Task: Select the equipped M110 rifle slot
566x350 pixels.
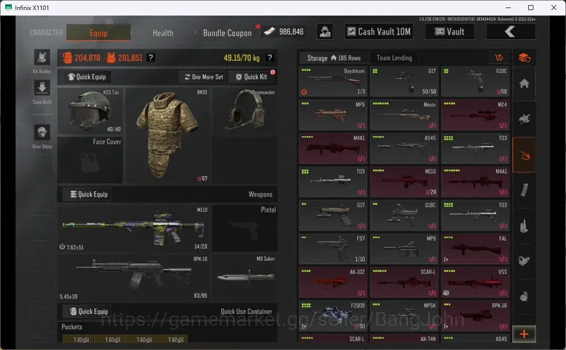Action: (x=134, y=228)
